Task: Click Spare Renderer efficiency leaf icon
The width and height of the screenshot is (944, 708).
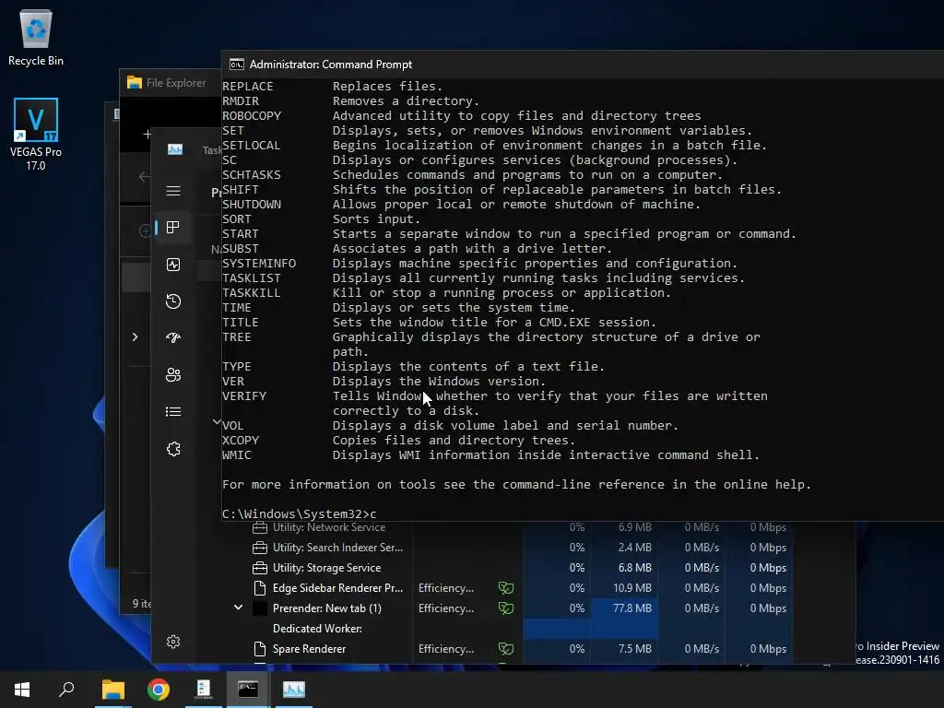Action: (x=506, y=649)
